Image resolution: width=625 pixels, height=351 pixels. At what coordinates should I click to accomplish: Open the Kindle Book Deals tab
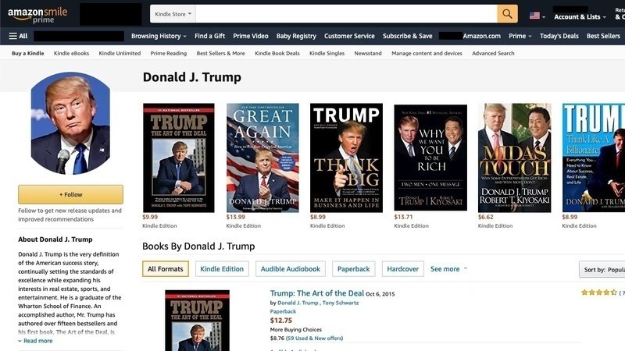277,53
